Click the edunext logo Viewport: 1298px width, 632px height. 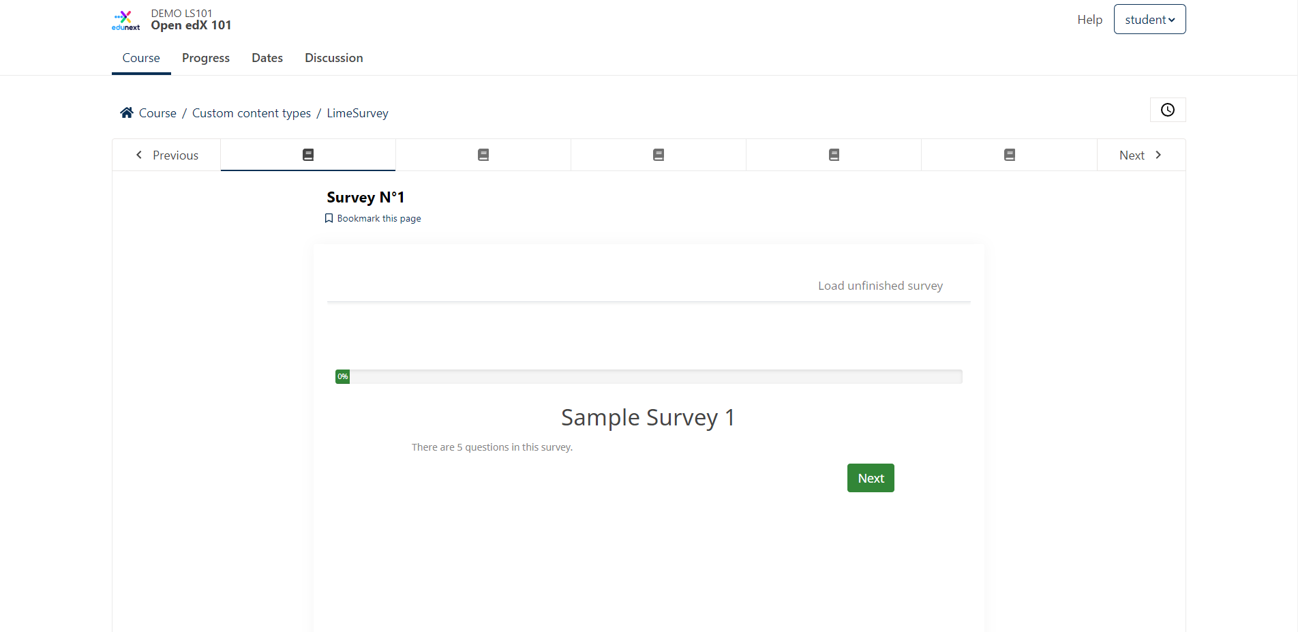(125, 20)
